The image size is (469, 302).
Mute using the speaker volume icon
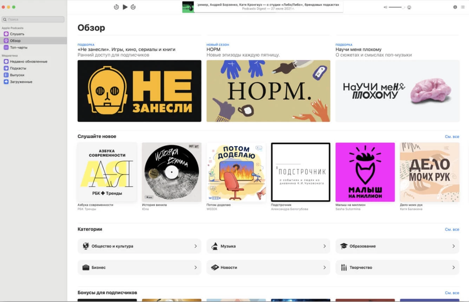click(x=385, y=7)
